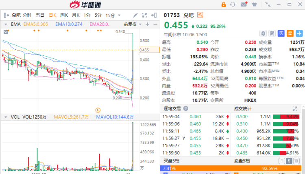Open the messages envelope icon

[244, 4]
